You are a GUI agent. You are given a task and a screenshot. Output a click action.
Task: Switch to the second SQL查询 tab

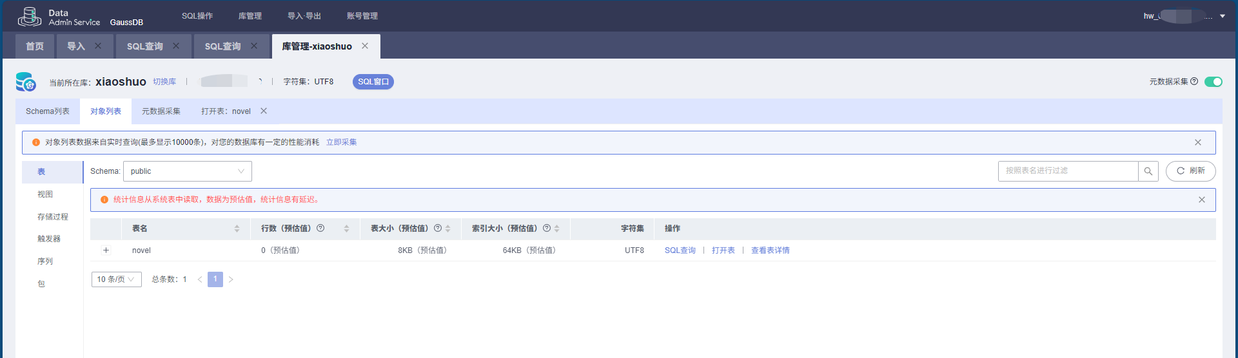pyautogui.click(x=223, y=46)
